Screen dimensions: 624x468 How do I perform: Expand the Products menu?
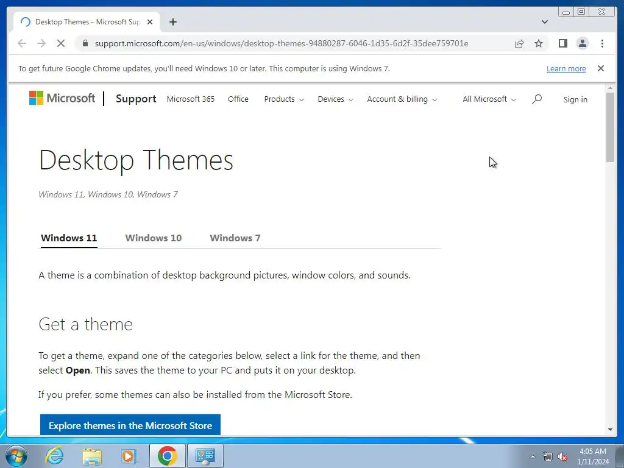click(284, 99)
